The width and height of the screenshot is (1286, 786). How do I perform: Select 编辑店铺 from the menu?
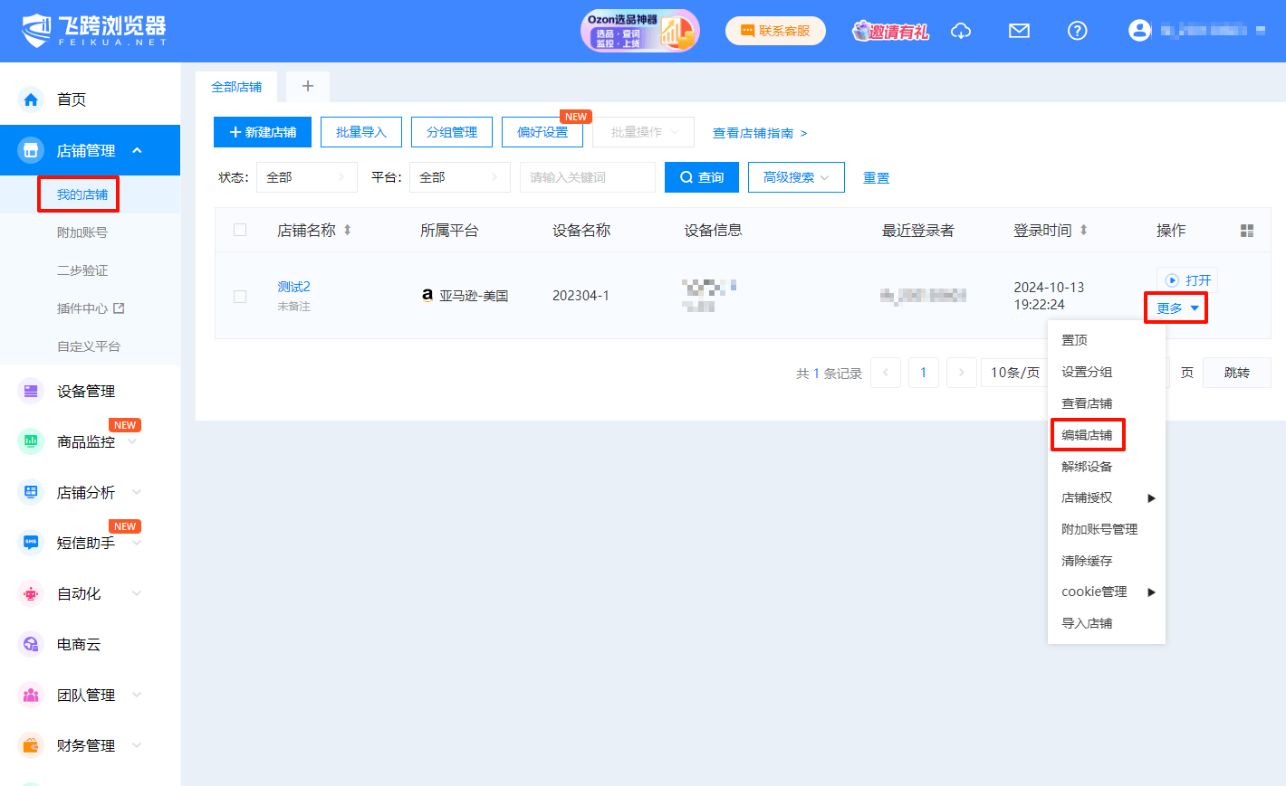point(1087,435)
